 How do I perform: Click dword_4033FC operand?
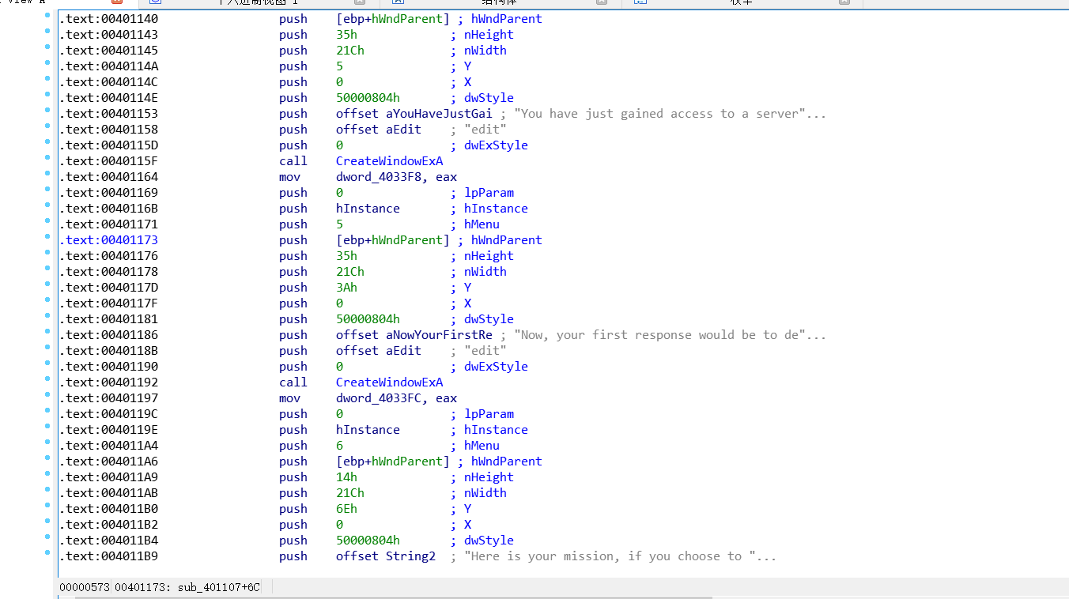coord(382,398)
